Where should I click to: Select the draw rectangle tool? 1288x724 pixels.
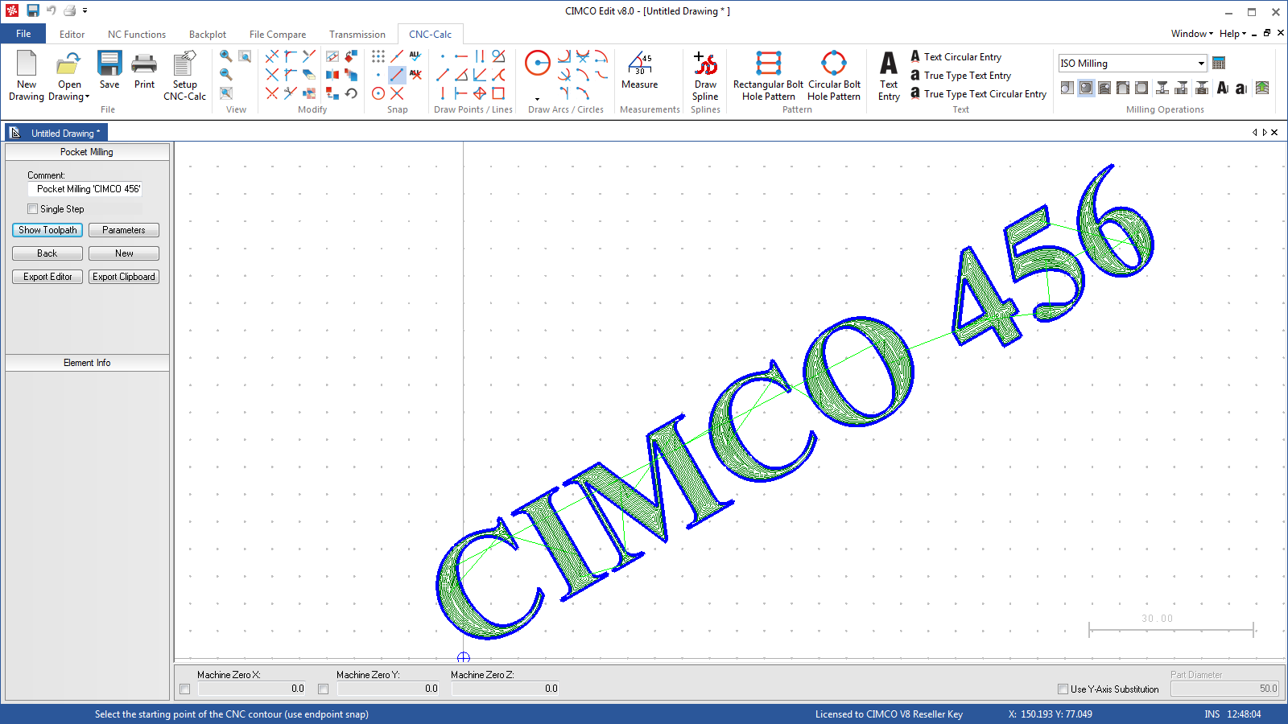pos(498,93)
